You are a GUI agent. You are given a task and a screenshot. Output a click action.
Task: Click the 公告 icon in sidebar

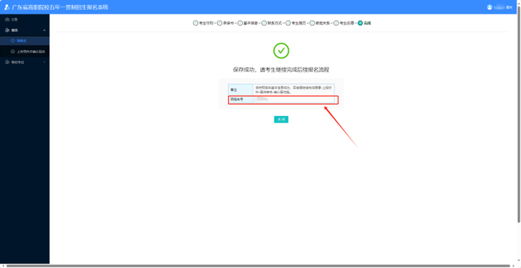coord(7,19)
